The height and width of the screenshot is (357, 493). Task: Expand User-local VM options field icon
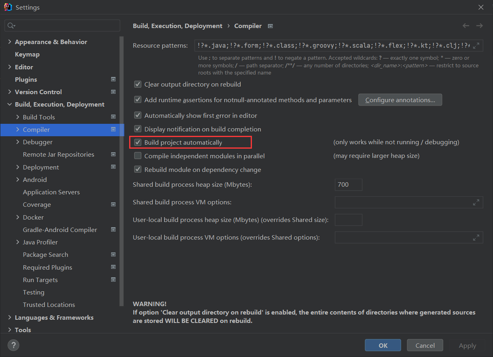pos(476,238)
